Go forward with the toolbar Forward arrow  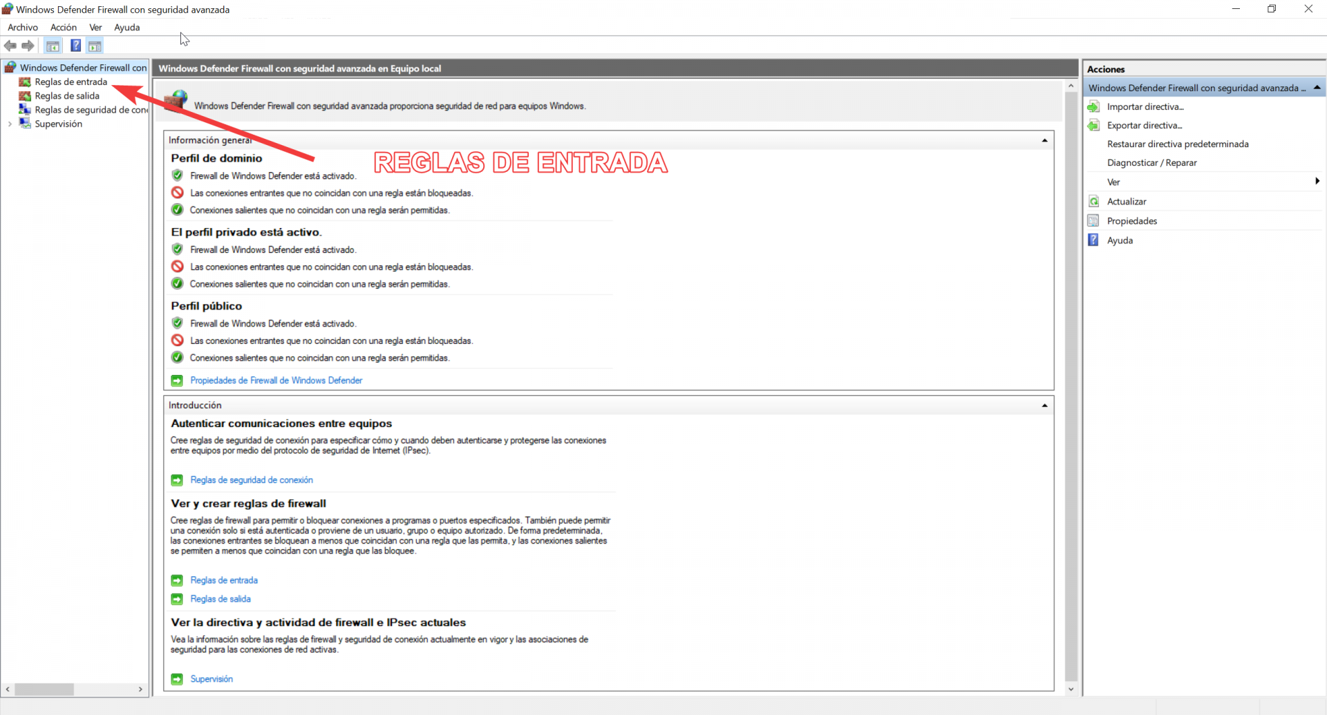pyautogui.click(x=28, y=46)
